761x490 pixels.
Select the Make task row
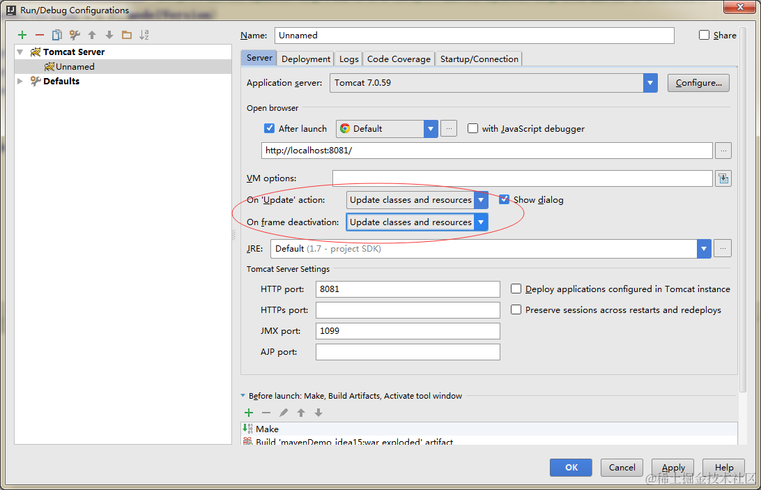pos(489,429)
